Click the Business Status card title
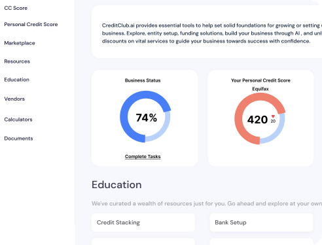 143,80
